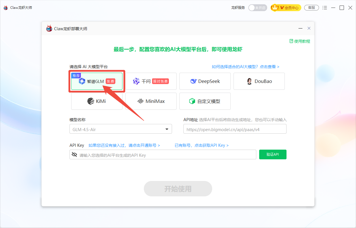Open the 点击获取API Key link
Screen dimensions: 356x228
(202, 145)
